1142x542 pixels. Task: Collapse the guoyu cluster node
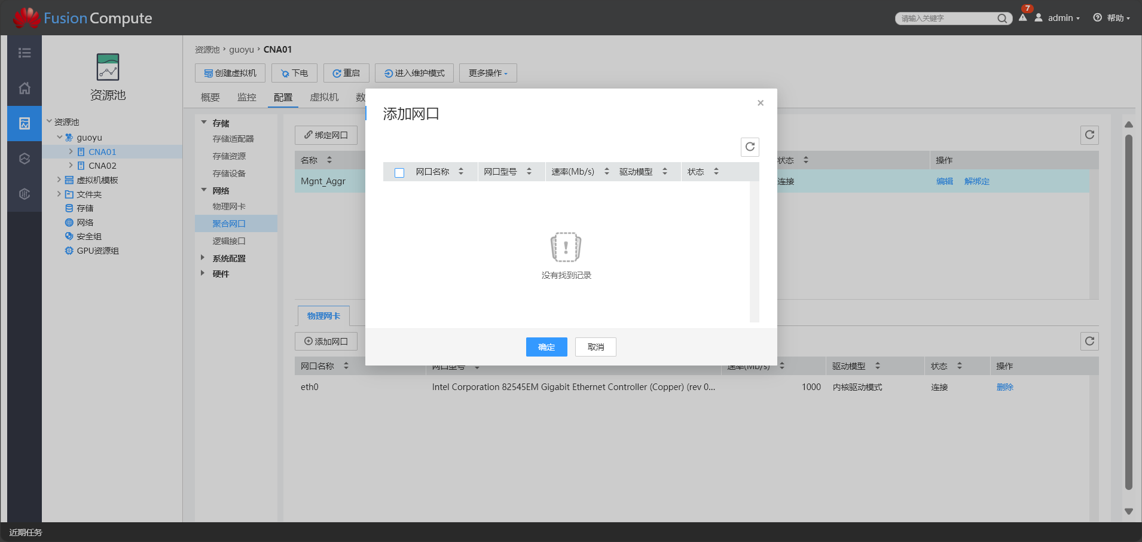tap(60, 137)
